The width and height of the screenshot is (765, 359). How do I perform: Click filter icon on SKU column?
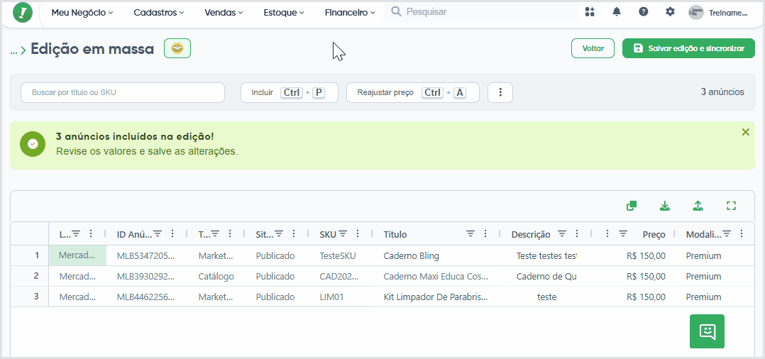[343, 234]
